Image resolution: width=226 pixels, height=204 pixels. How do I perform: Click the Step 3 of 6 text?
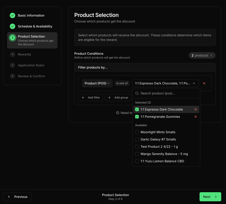coord(115,199)
